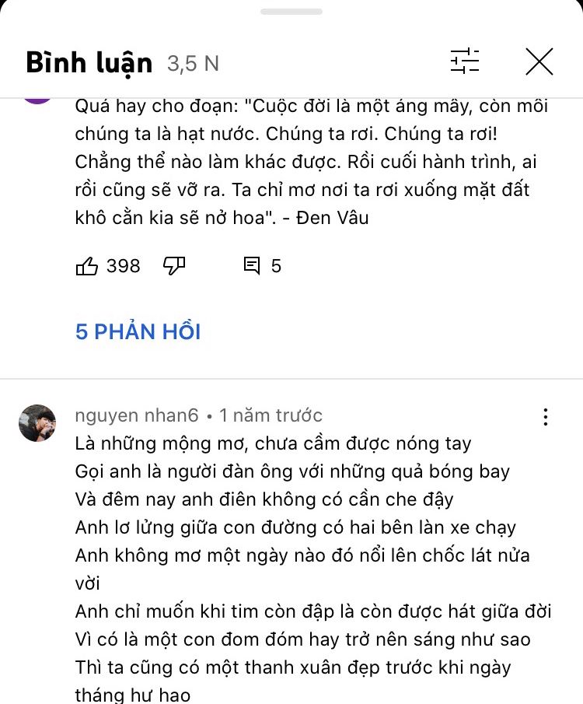Select comment text starting 'Quá hay cho đoạn'
Viewport: 583px width, 704px height.
pos(312,162)
